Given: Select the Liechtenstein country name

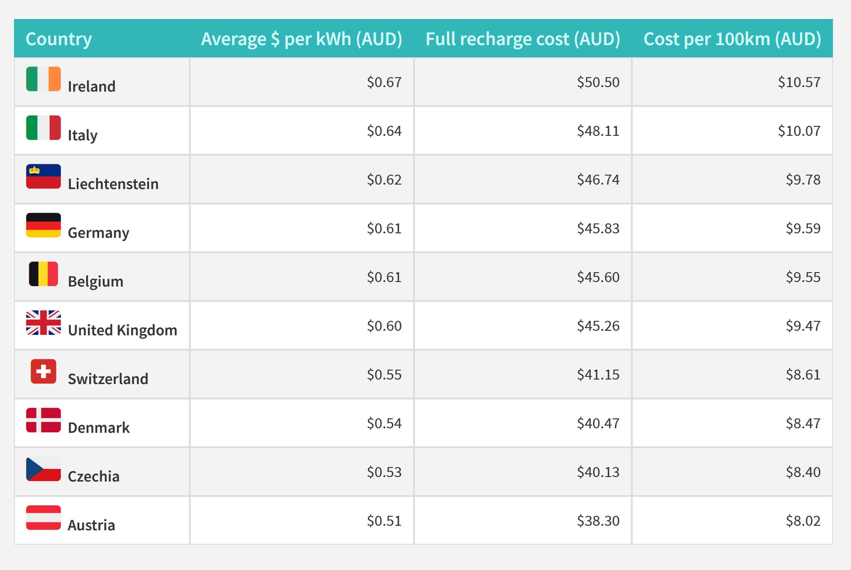Looking at the screenshot, I should coord(113,184).
